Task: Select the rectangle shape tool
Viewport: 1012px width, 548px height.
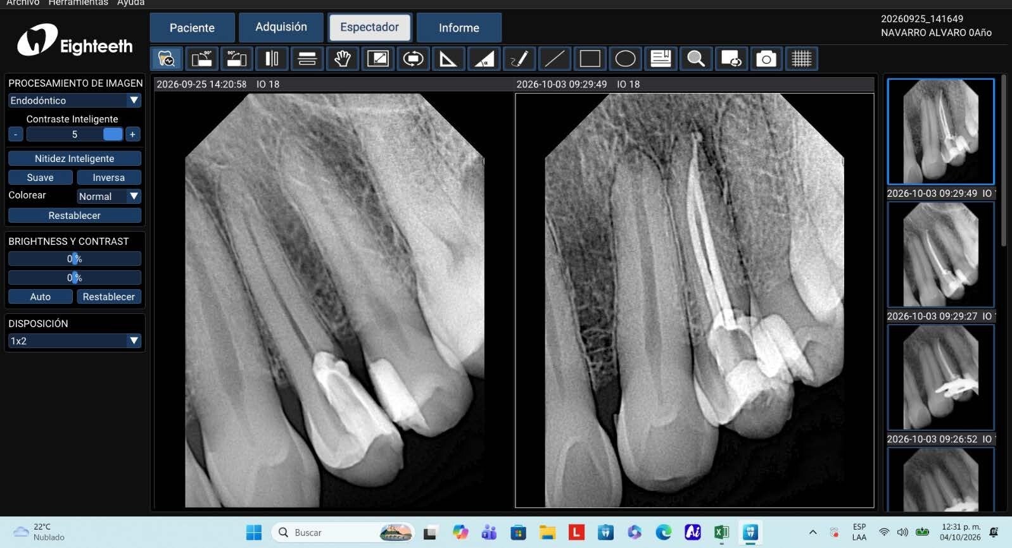Action: coord(590,59)
